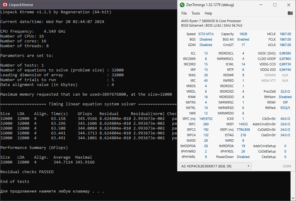Image resolution: width=296 pixels, height=201 pixels.
Task: Click the PowerDown Disabled value
Action: click(x=243, y=157)
